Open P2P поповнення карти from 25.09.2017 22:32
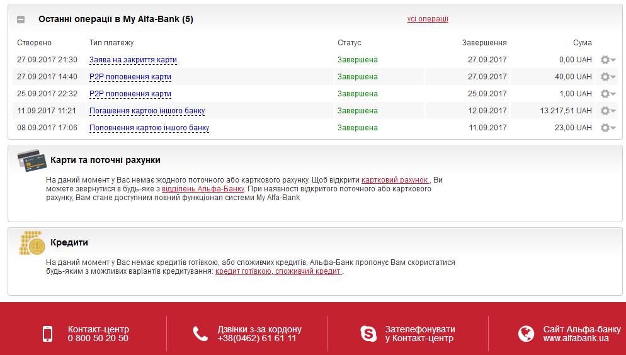626x355 pixels. point(130,94)
